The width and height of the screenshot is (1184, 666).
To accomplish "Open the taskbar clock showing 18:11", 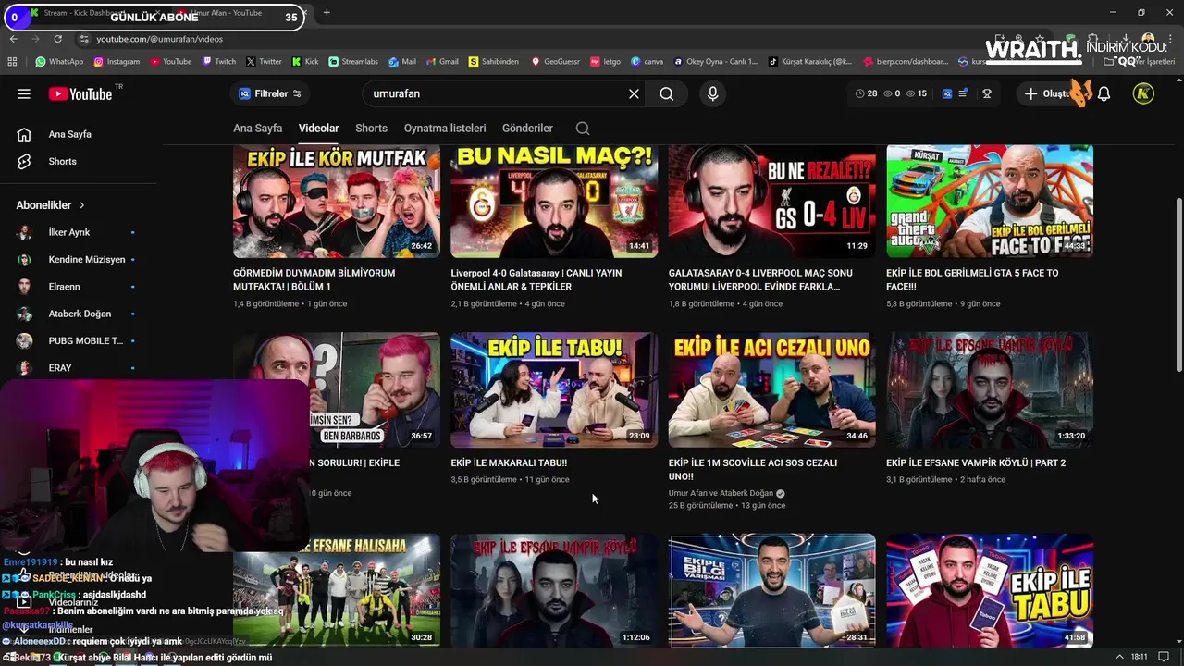I will (x=1139, y=657).
